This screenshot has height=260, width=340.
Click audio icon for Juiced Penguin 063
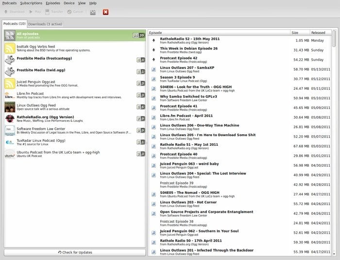154,165
